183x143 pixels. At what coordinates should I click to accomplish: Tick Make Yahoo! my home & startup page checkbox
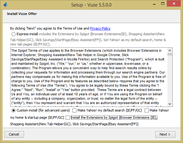(x=146, y=110)
